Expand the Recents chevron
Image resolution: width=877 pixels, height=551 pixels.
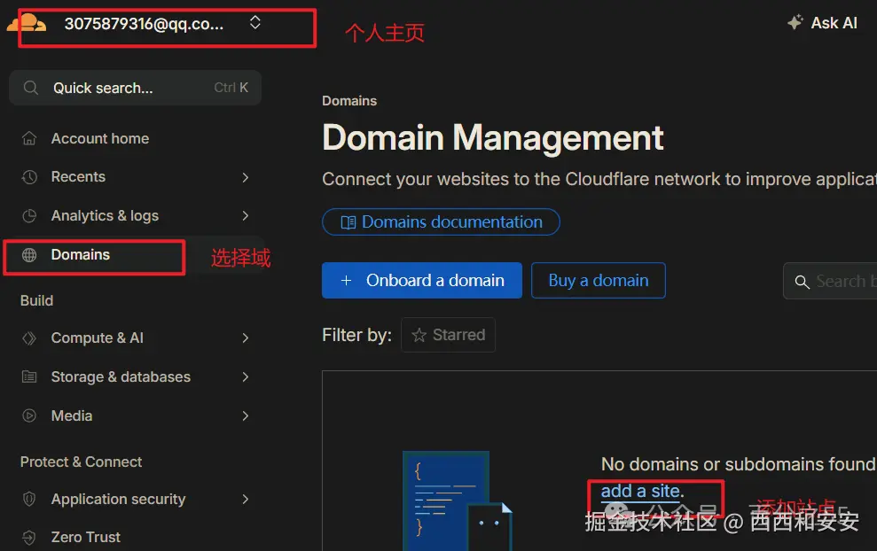tap(246, 177)
